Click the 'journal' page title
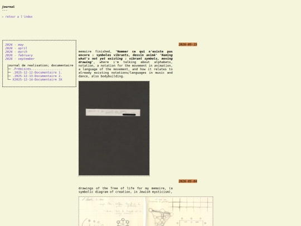Viewport: 301px width, 226px height. point(8,7)
